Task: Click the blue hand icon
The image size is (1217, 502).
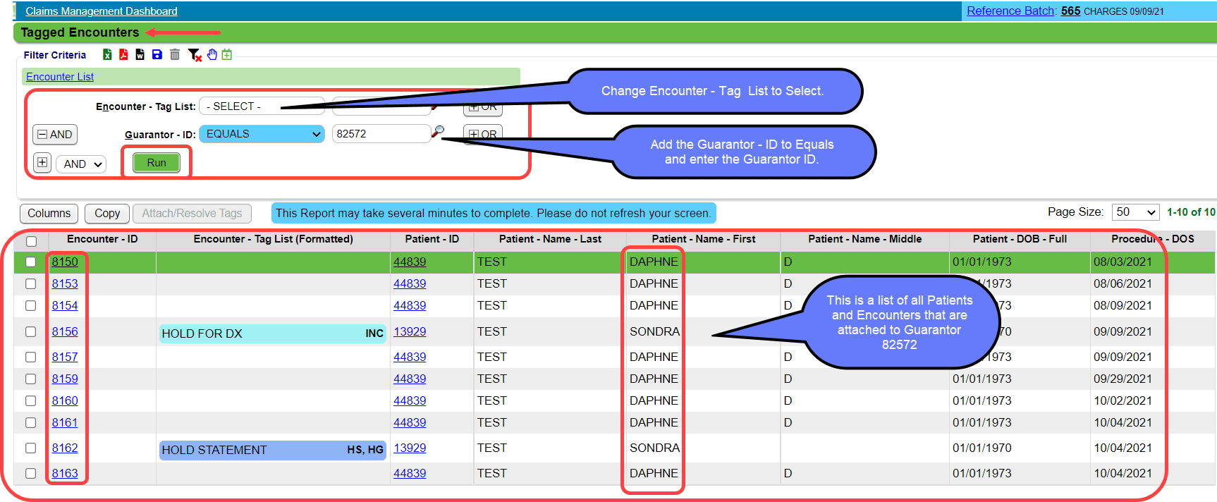Action: (212, 54)
